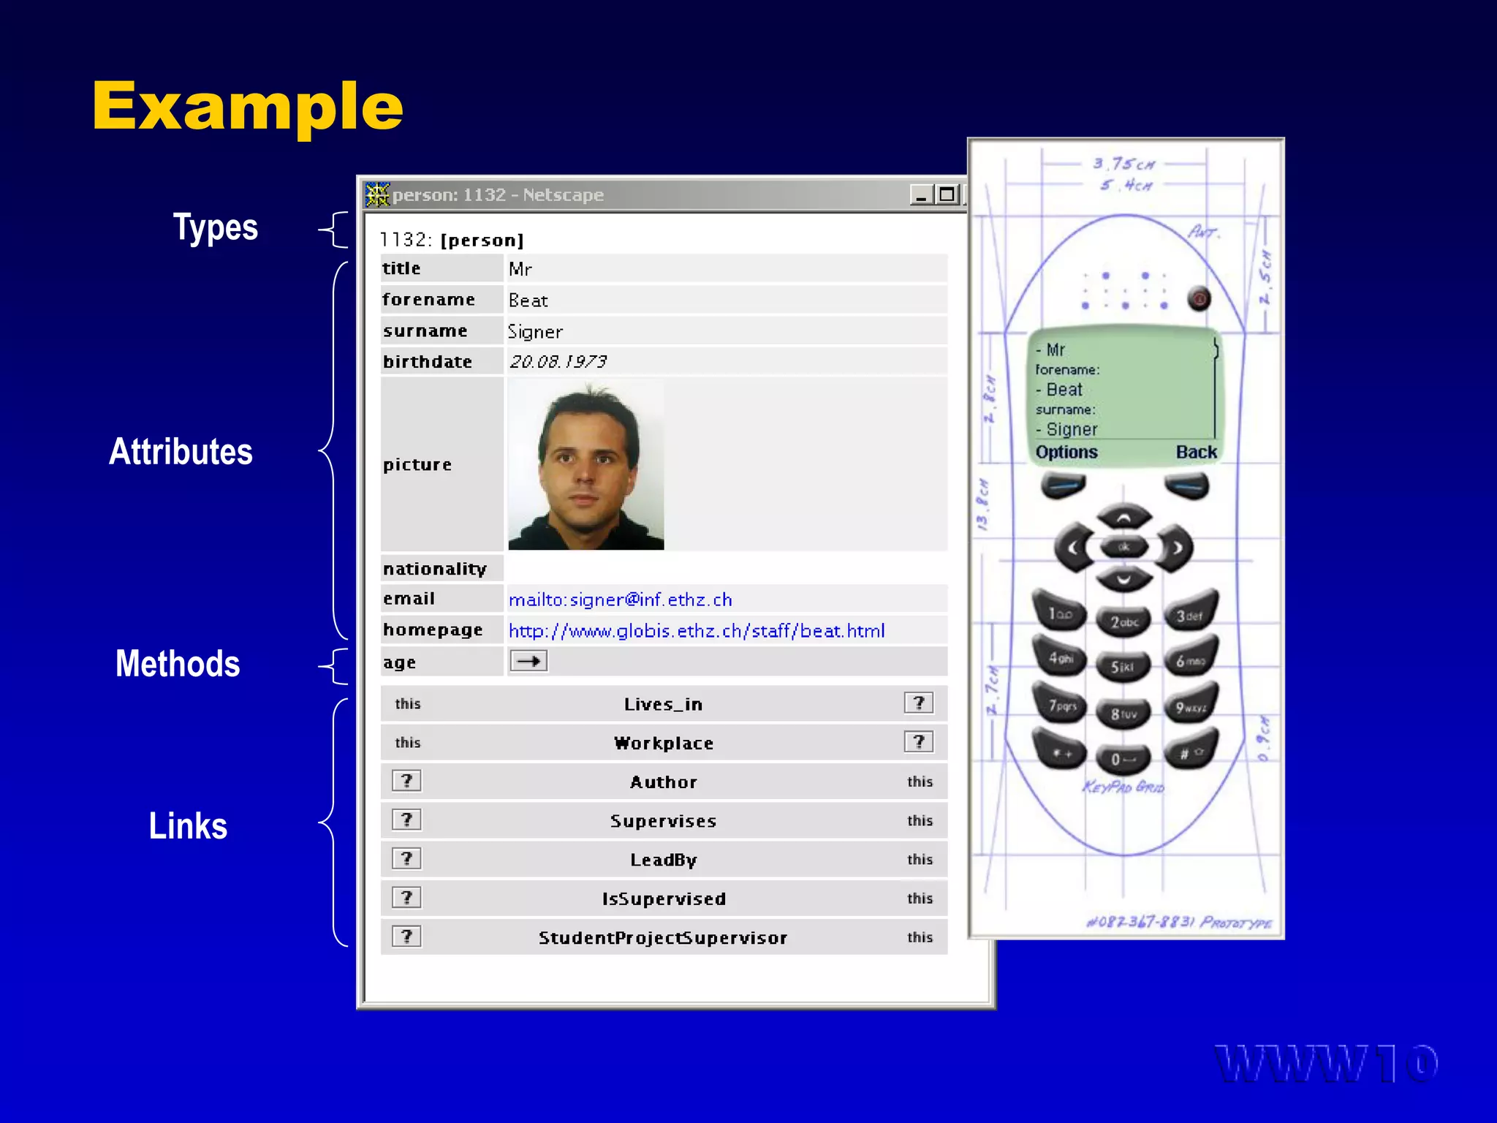Click the Author link name
The width and height of the screenshot is (1497, 1123).
[664, 782]
